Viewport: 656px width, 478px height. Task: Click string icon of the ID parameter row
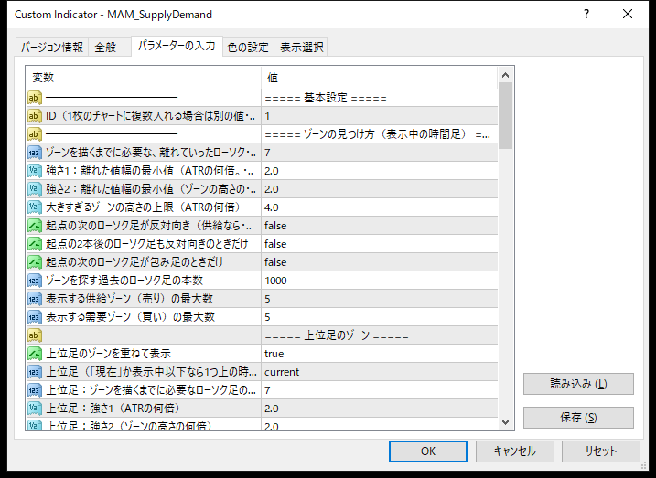click(x=35, y=116)
